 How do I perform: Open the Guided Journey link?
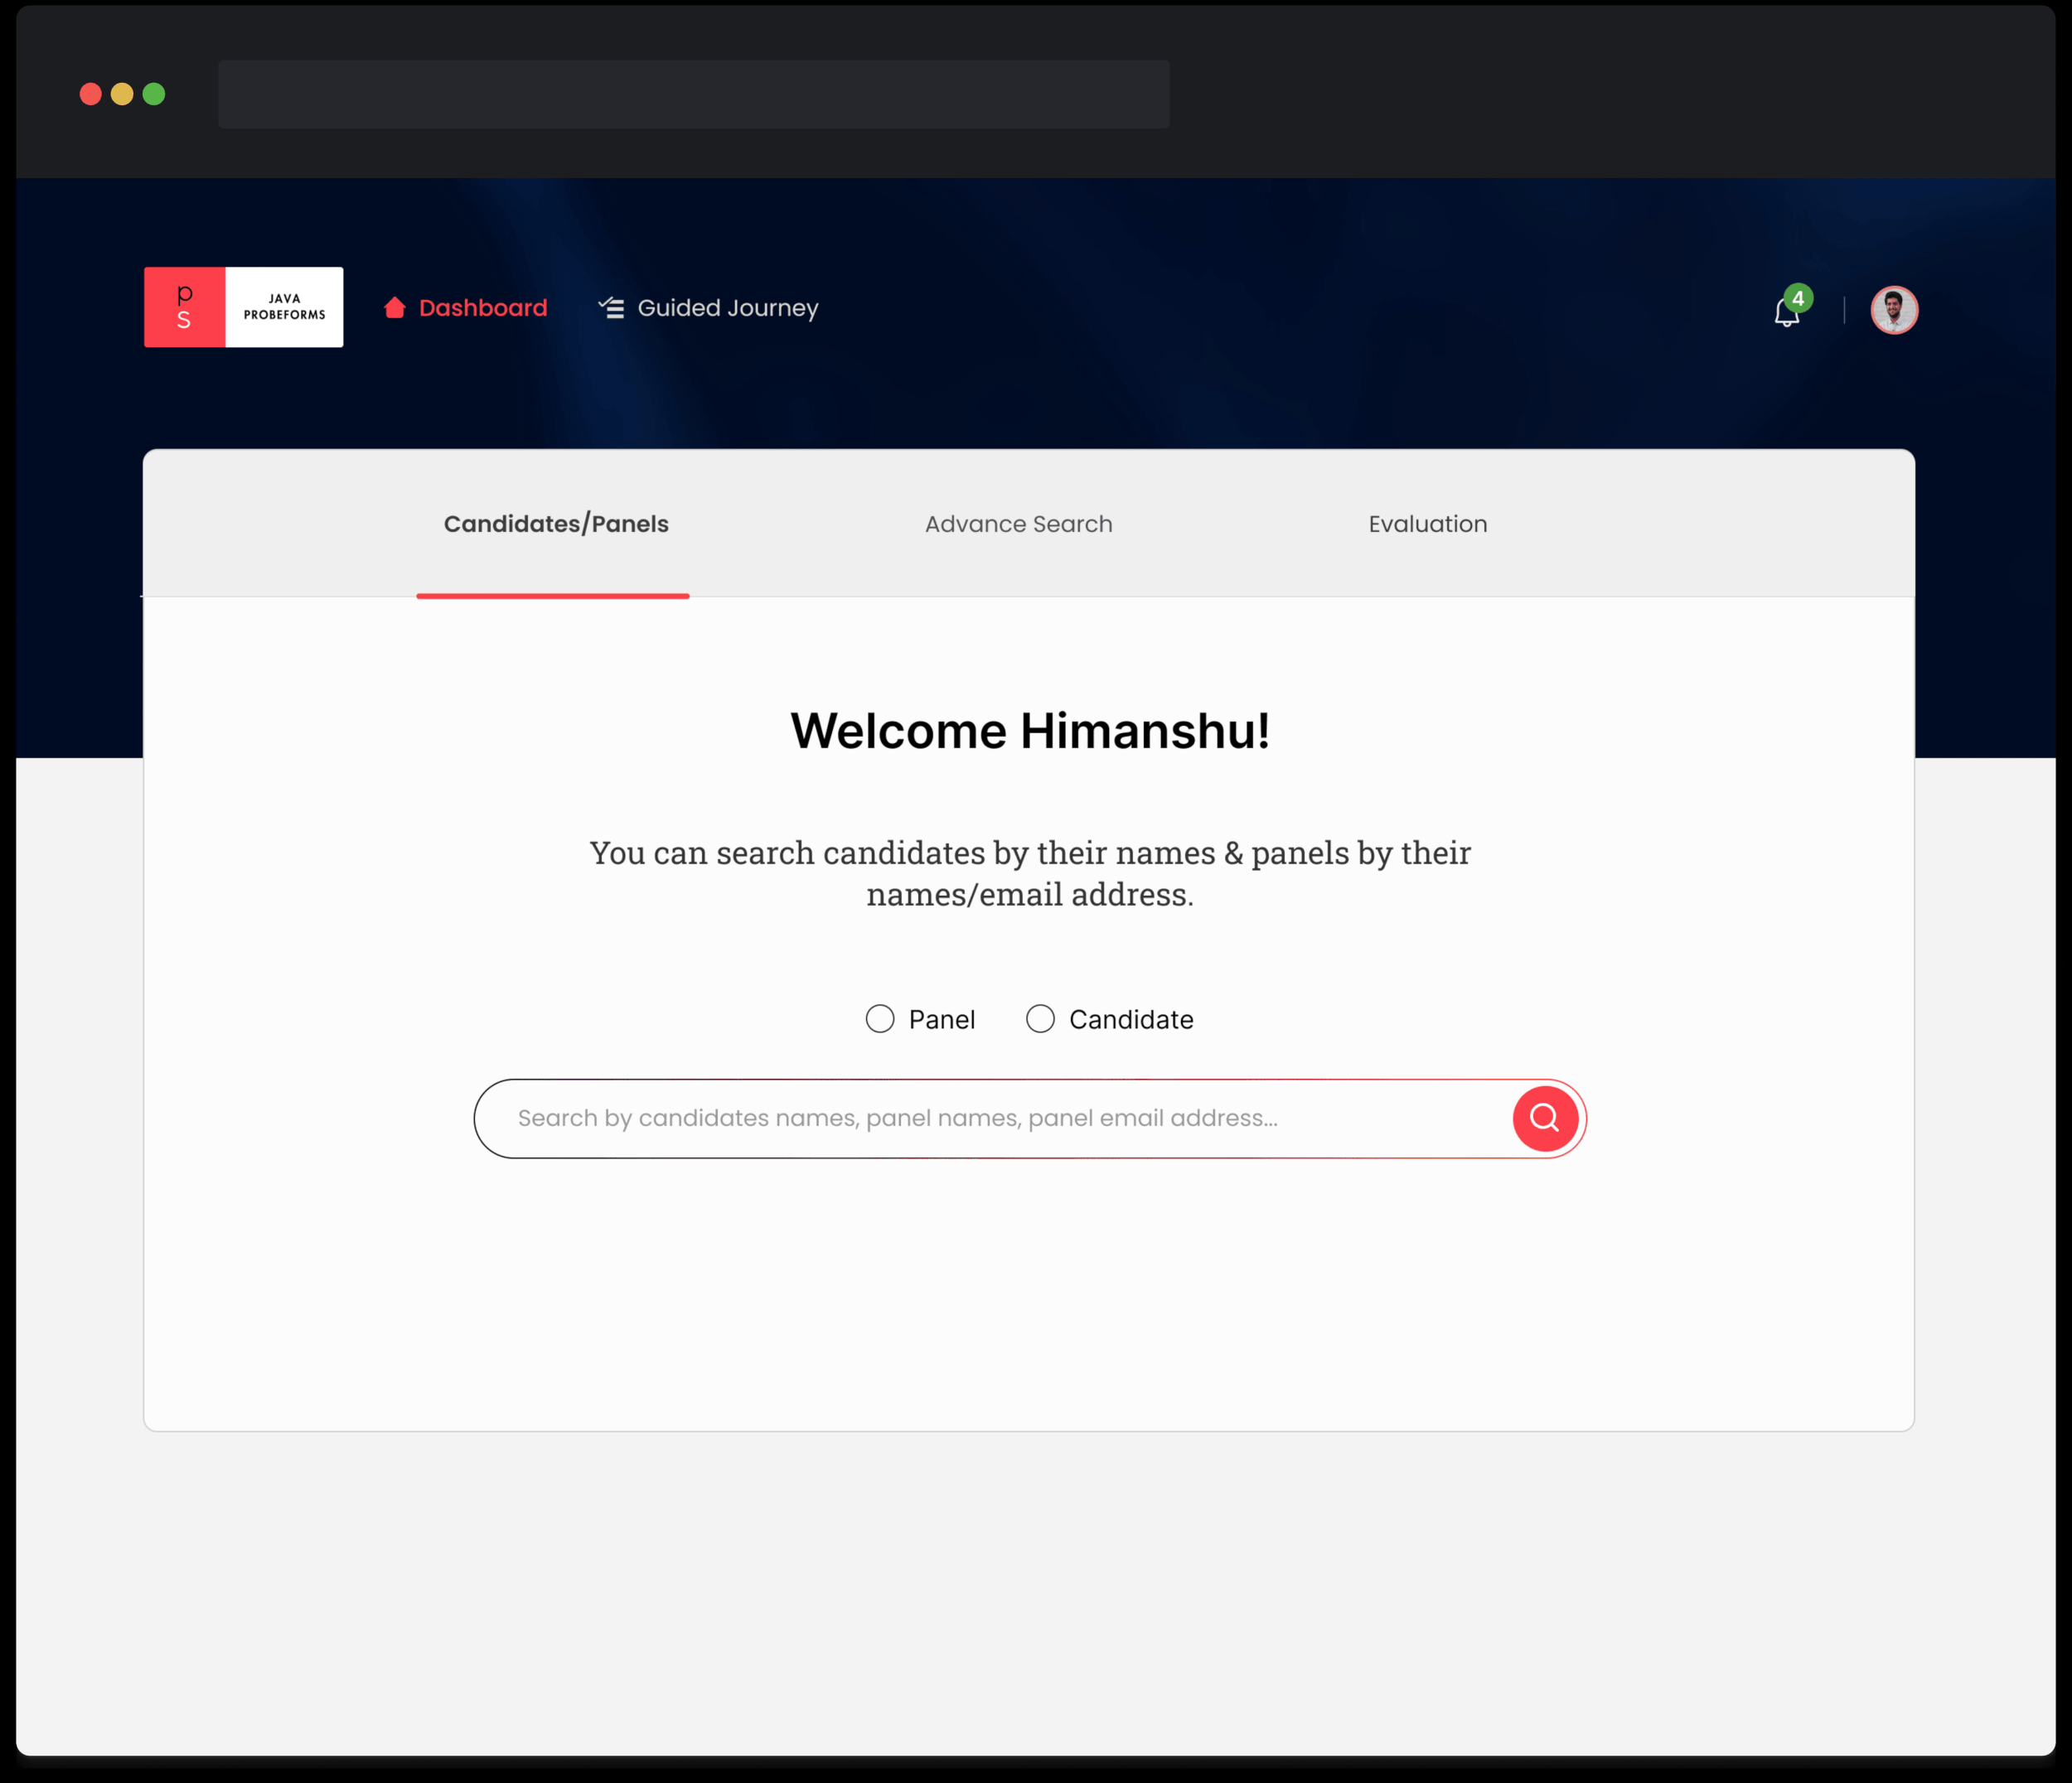click(727, 308)
